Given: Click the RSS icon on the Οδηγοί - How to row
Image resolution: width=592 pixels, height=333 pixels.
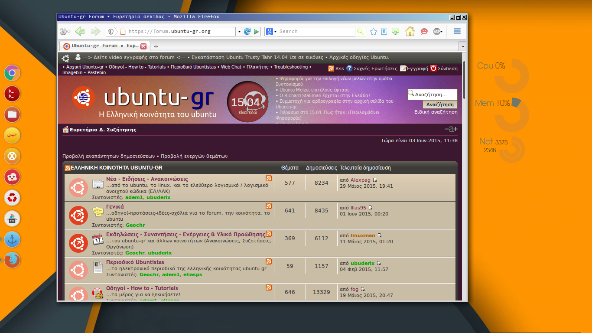Looking at the screenshot, I should coord(269,287).
